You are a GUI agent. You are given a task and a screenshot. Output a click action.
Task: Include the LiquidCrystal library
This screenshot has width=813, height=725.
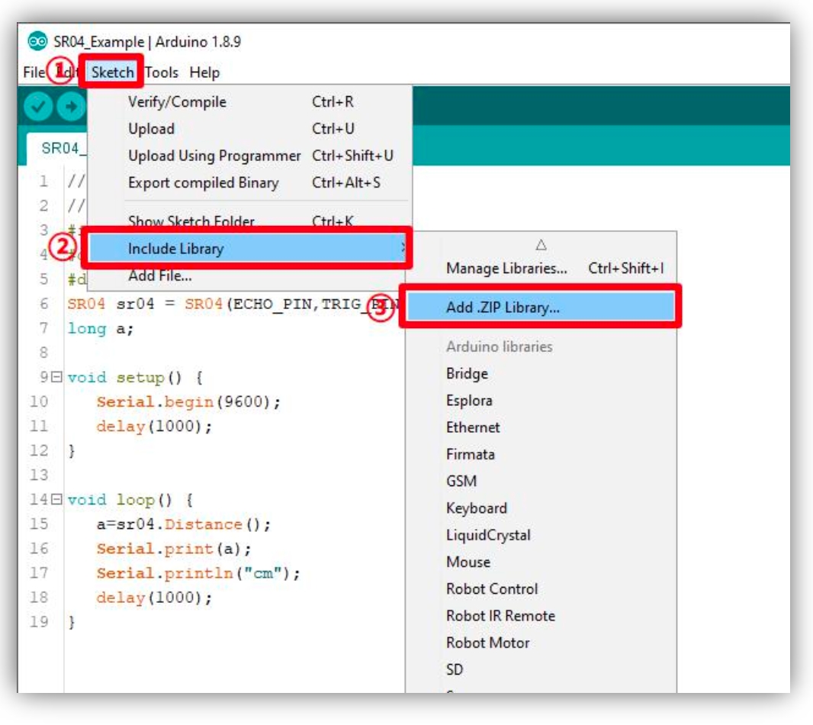point(488,535)
